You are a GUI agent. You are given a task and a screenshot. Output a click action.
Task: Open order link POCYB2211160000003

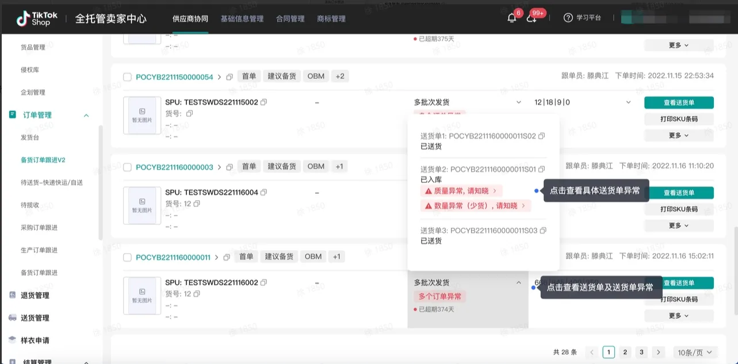[174, 167]
